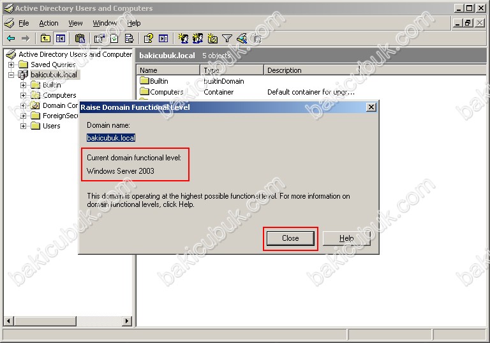Screen dimensions: 490x343
Task: Click the Export List toolbar icon
Action: pyautogui.click(x=129, y=38)
